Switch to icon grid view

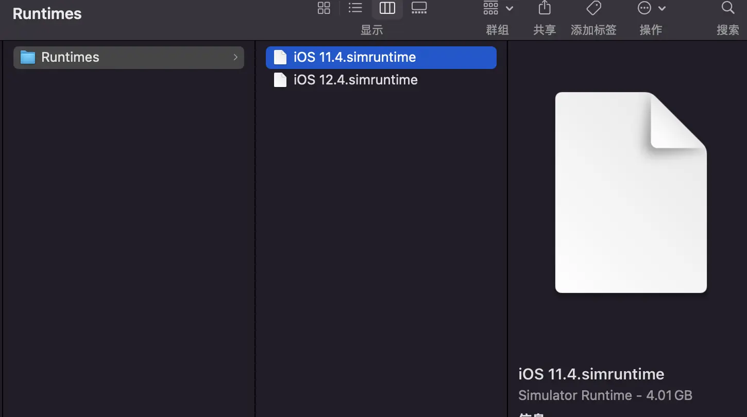pyautogui.click(x=324, y=8)
